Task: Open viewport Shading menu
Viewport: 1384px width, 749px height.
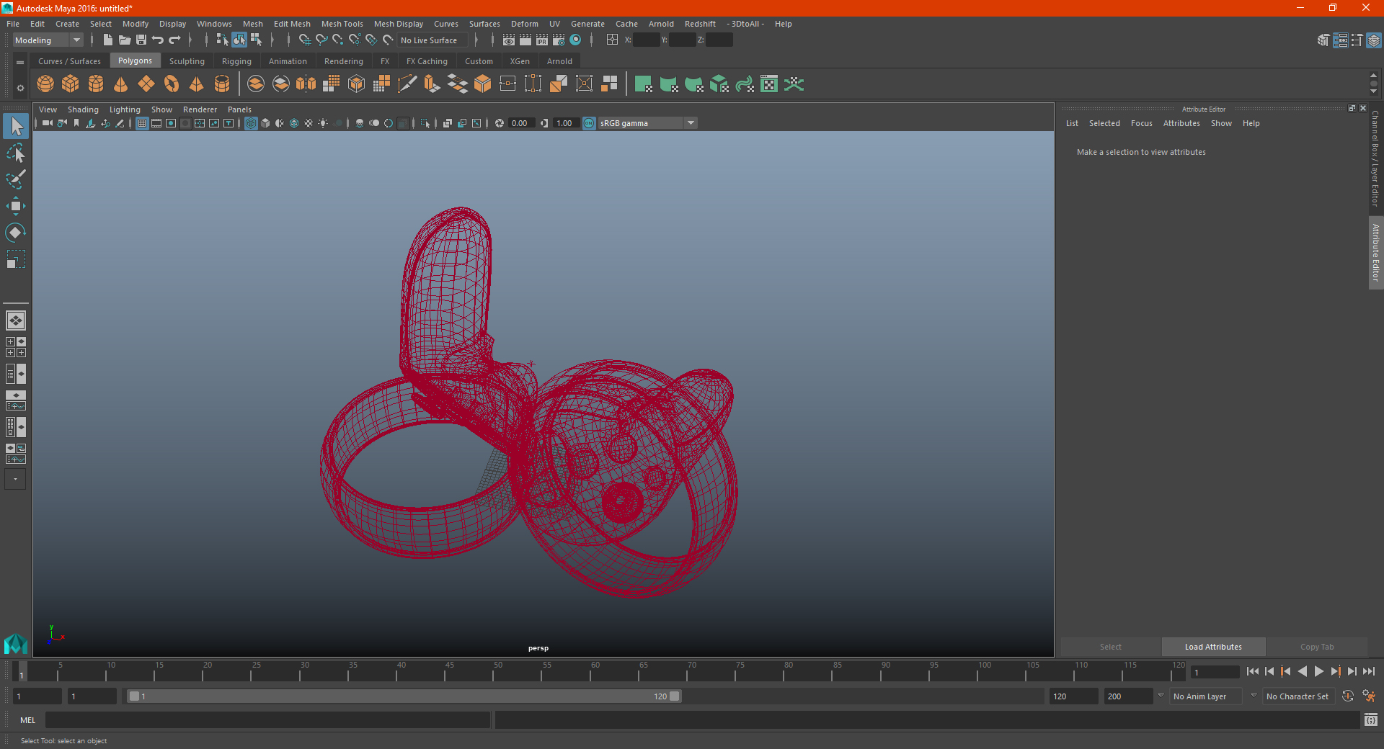Action: tap(83, 109)
